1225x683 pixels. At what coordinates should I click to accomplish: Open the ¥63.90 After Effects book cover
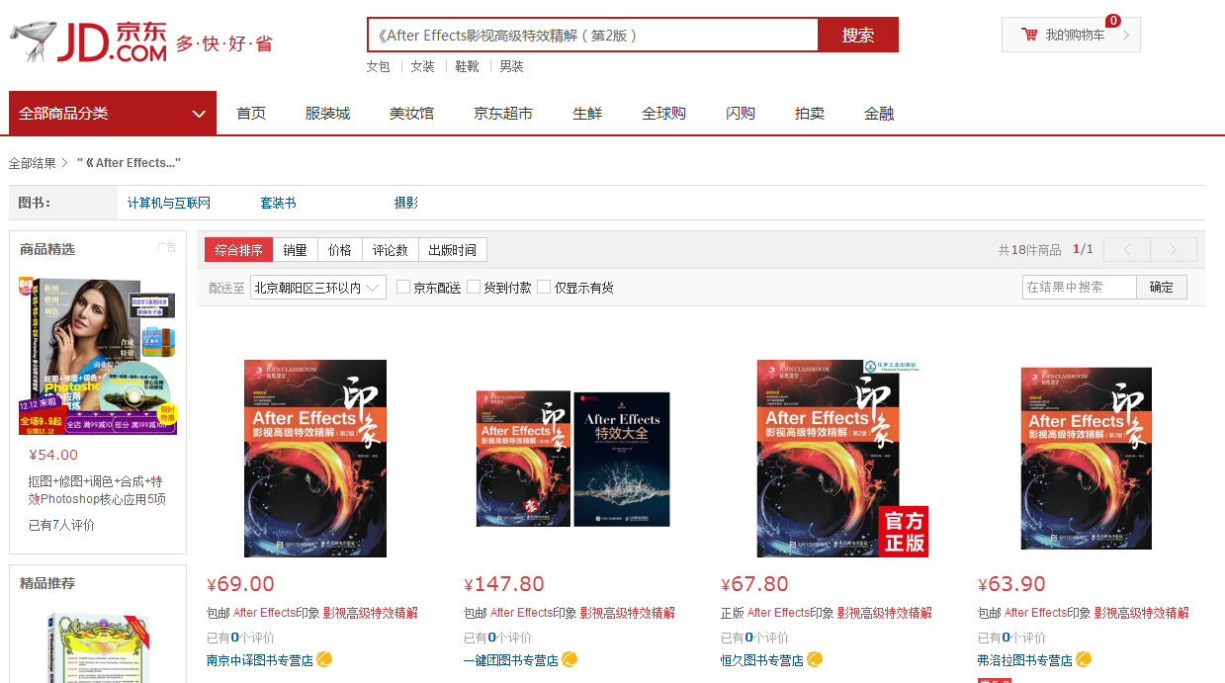coord(1087,459)
